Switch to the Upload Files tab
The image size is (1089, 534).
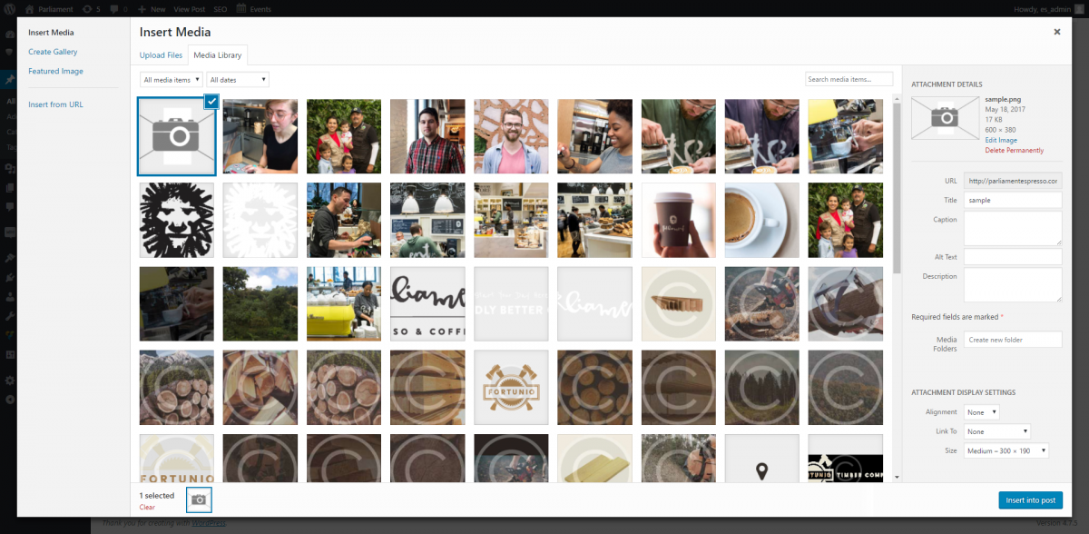(161, 55)
